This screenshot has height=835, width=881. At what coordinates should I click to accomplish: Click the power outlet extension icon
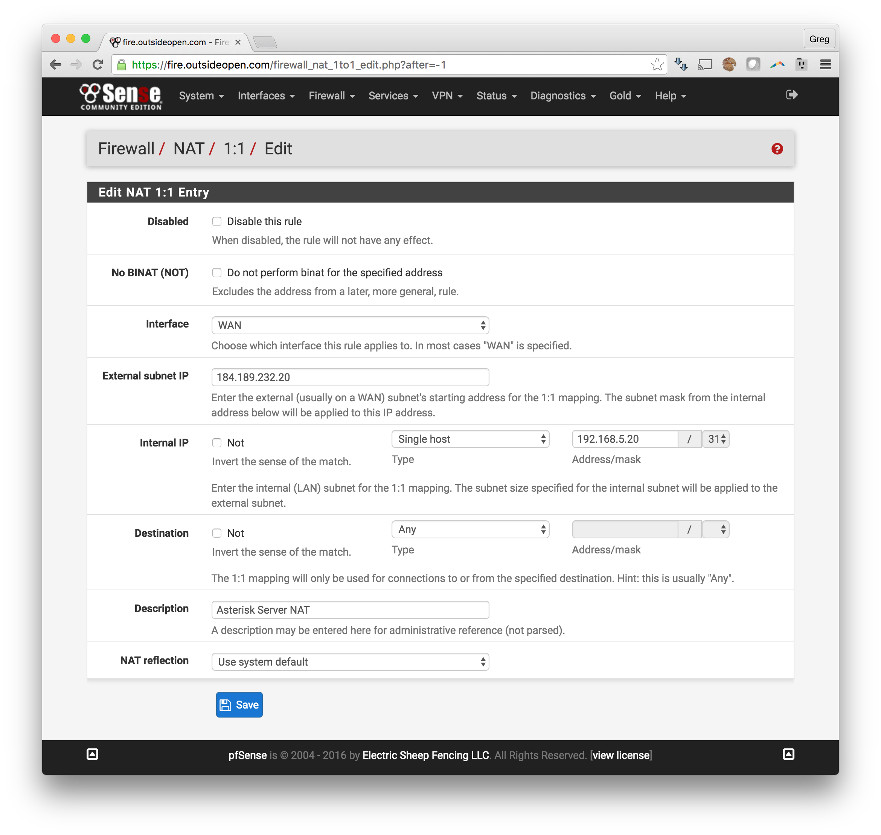pos(801,64)
